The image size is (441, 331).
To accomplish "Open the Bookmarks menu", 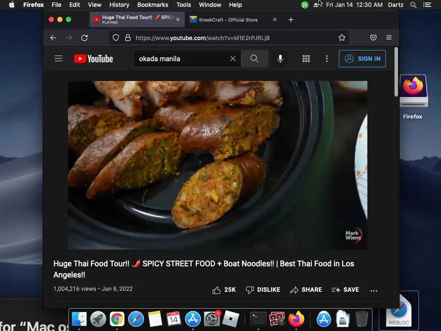I will pos(153,5).
